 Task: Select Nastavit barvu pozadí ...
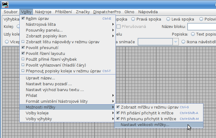[49, 84]
